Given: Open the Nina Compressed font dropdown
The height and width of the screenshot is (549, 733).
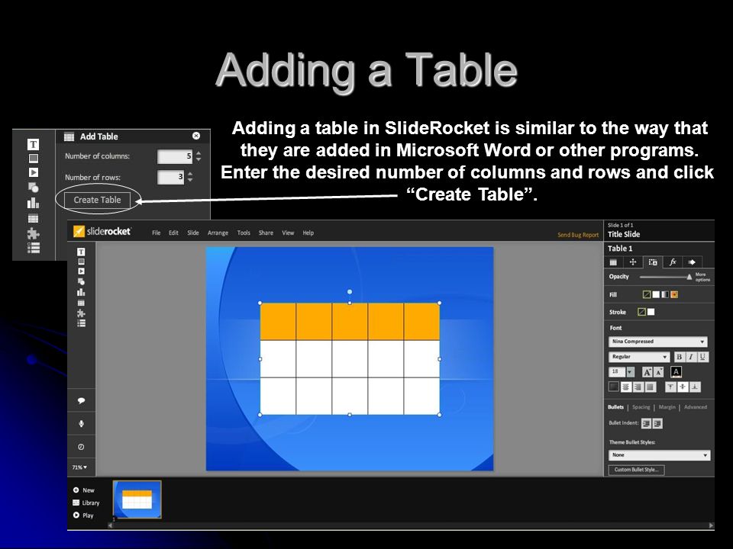Looking at the screenshot, I should [657, 342].
